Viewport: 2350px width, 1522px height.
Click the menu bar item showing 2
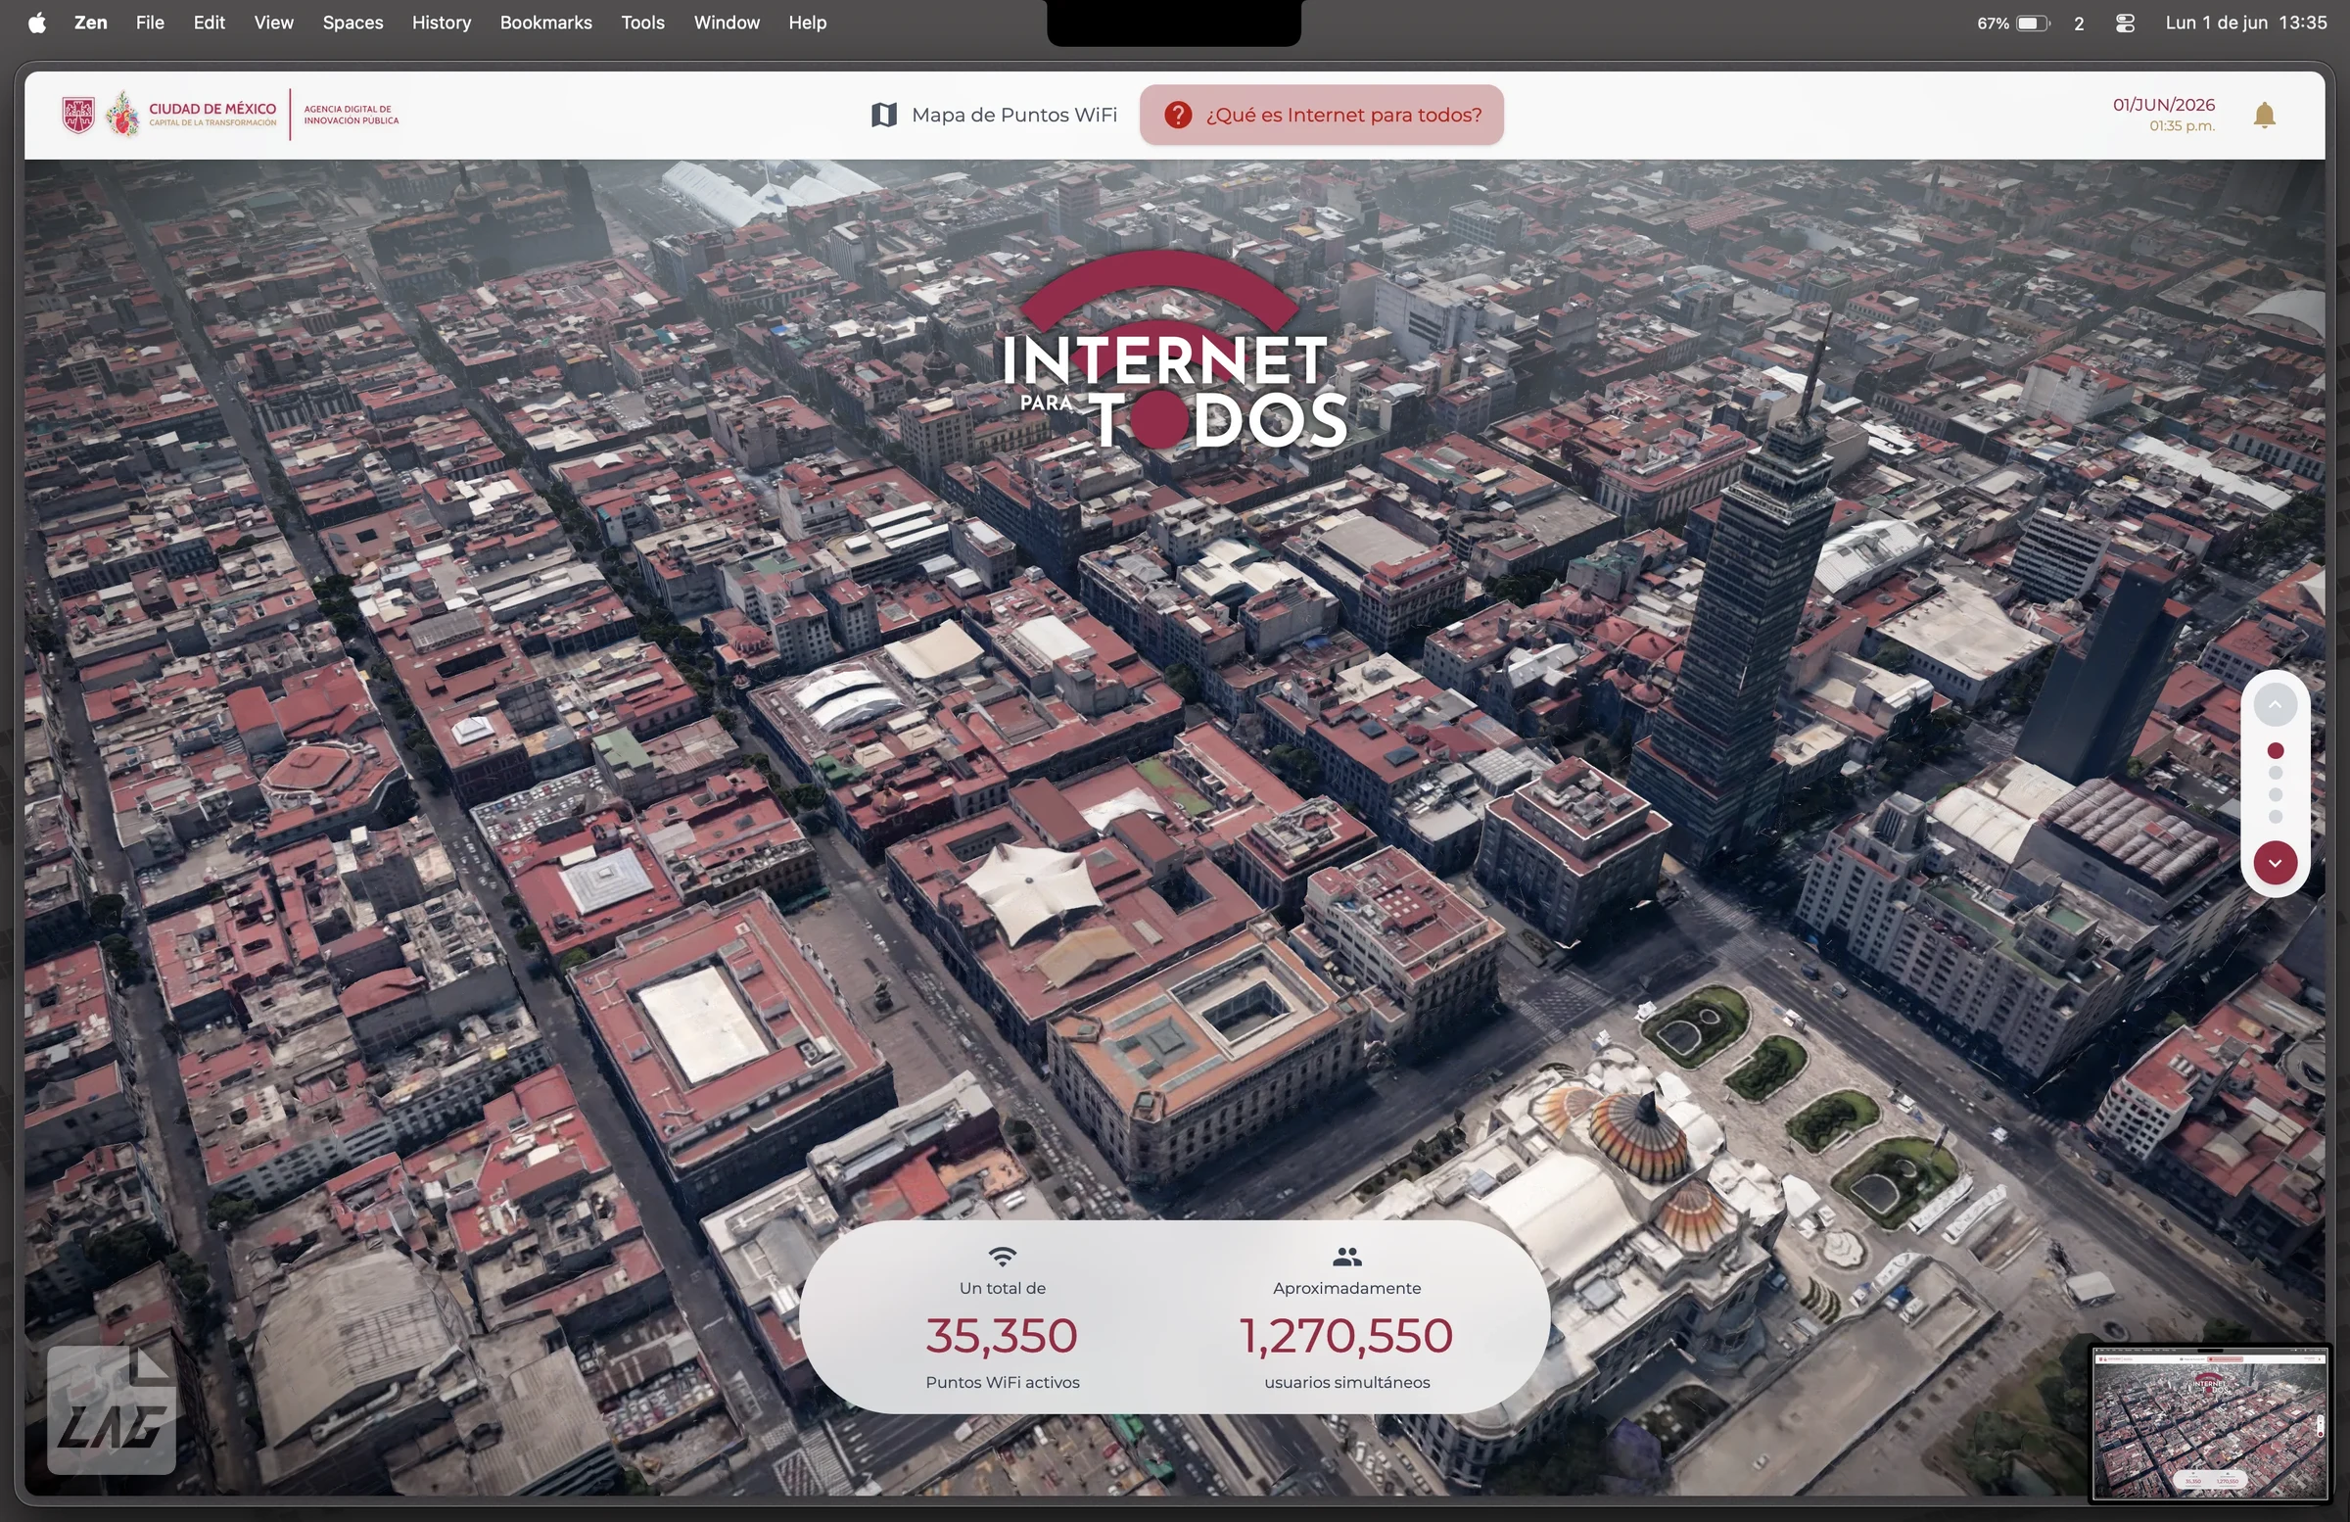(x=2080, y=23)
